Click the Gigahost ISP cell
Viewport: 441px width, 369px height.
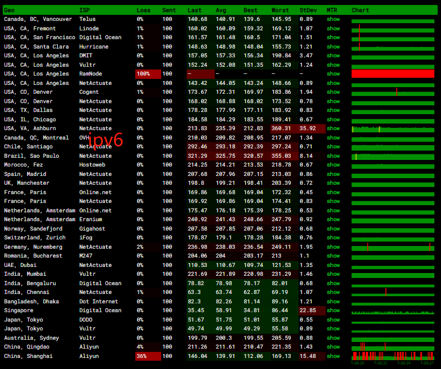[x=92, y=229]
